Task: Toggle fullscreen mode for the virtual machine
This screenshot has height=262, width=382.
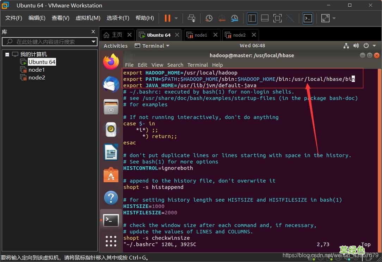Action: [x=277, y=18]
